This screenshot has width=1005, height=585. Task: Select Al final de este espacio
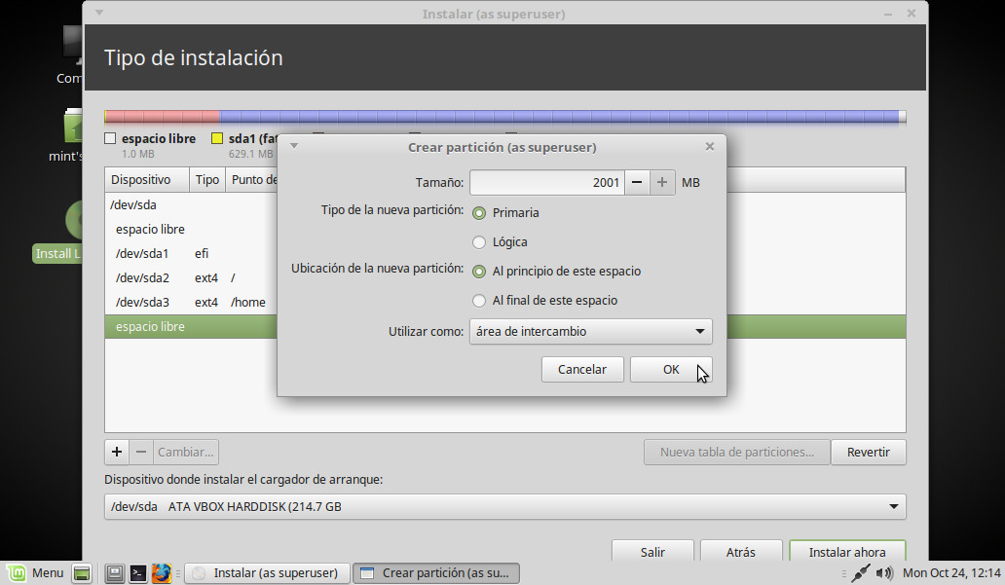pyautogui.click(x=479, y=301)
